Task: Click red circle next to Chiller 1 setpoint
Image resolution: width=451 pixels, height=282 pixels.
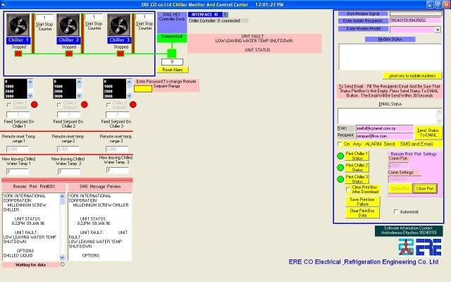Action: click(35, 104)
